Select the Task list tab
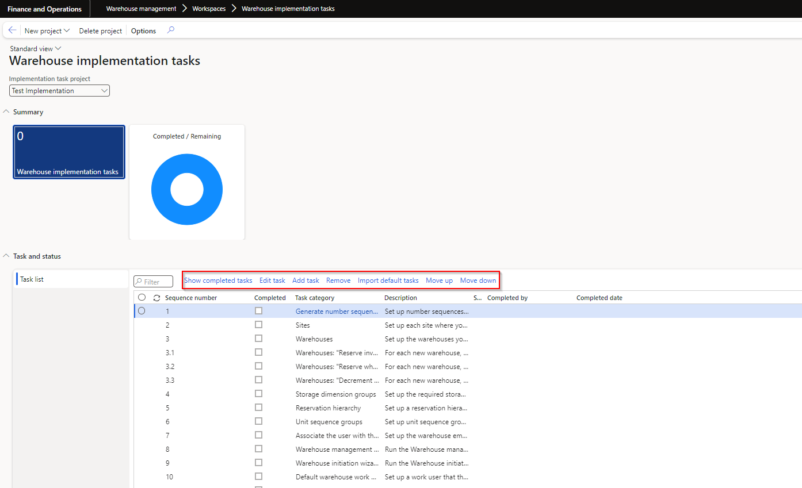The image size is (802, 488). [72, 279]
